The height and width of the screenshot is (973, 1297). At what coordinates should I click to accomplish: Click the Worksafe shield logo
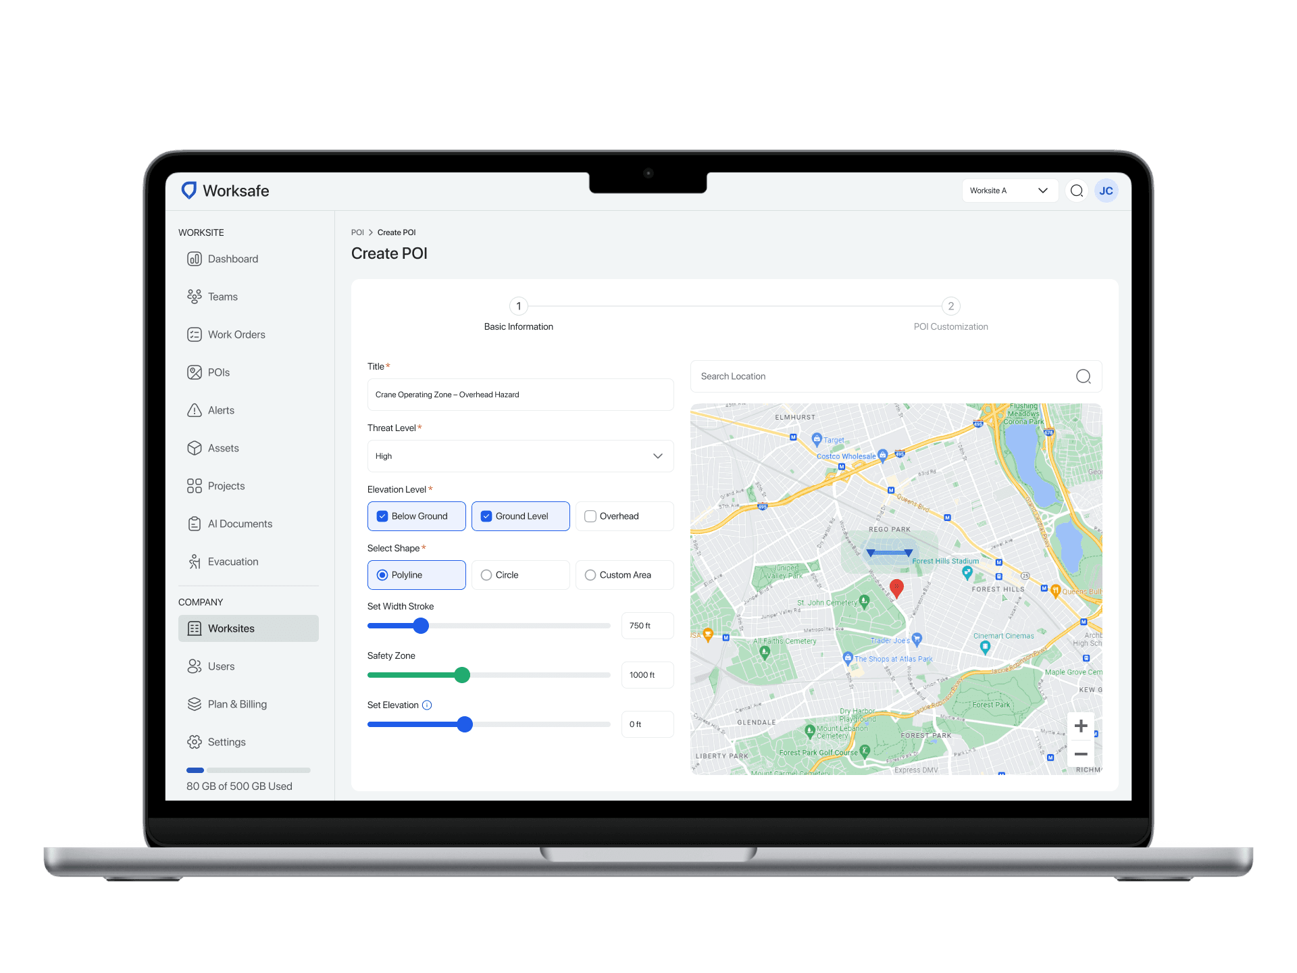tap(189, 191)
